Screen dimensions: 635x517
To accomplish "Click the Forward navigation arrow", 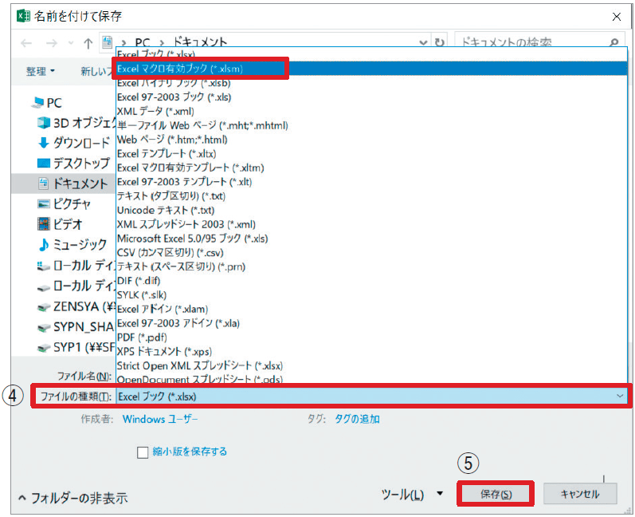I will coord(52,43).
